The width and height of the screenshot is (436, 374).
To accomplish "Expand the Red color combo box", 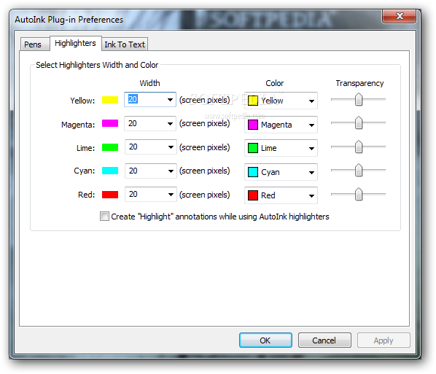I will 281,195.
